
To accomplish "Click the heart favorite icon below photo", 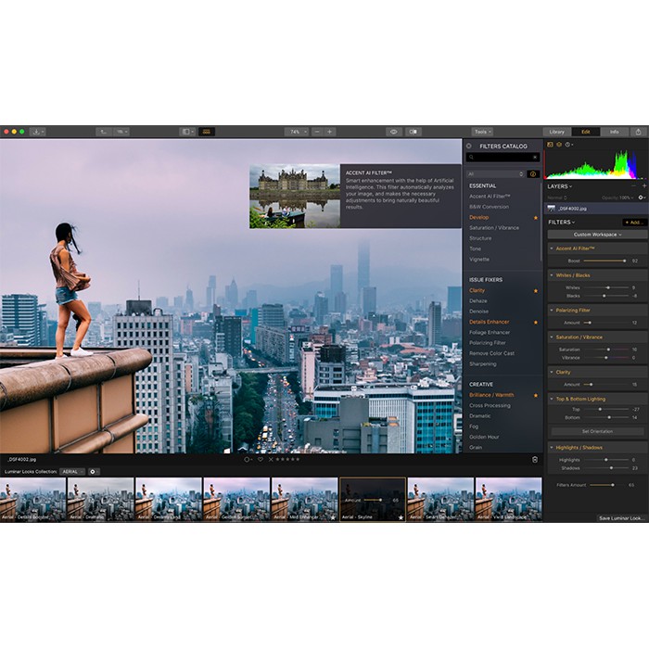I will click(261, 459).
